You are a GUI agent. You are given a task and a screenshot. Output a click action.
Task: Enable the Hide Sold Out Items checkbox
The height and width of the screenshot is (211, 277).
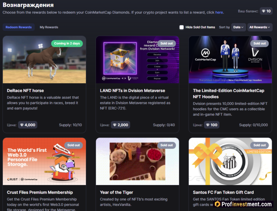[181, 27]
